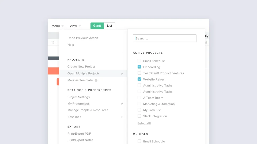Enable the TeamGantt Product Features checkbox
The image size is (257, 144).
coord(139,73)
